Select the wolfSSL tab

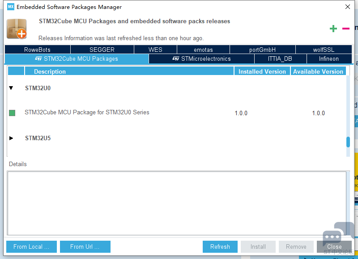tap(324, 50)
